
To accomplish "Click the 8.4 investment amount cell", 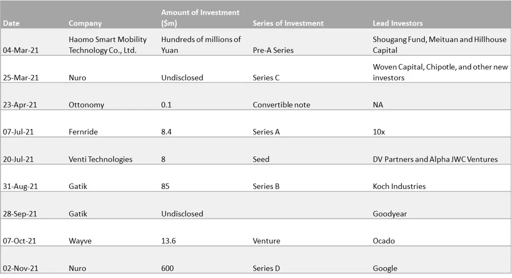I will (x=167, y=132).
